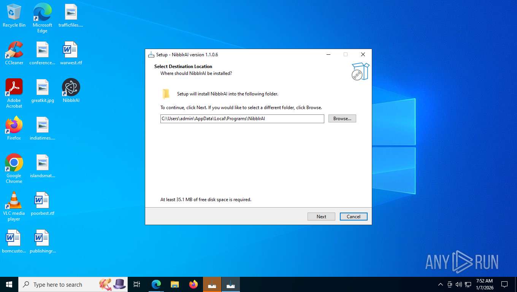Screen dimensions: 517x292
Task: Open Firefox desktop shortcut
Action: pos(14,129)
